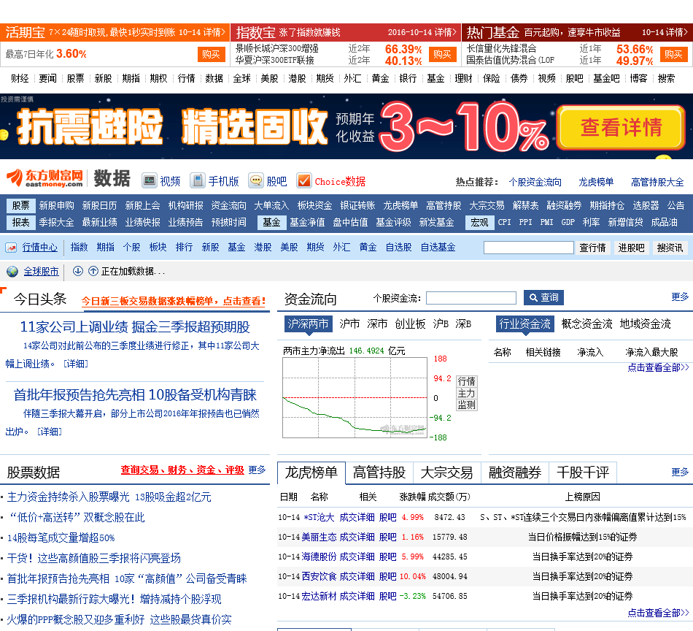Click 购买 button in 指数宝 panel

pos(442,54)
